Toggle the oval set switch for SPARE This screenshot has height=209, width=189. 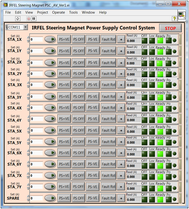50,198
